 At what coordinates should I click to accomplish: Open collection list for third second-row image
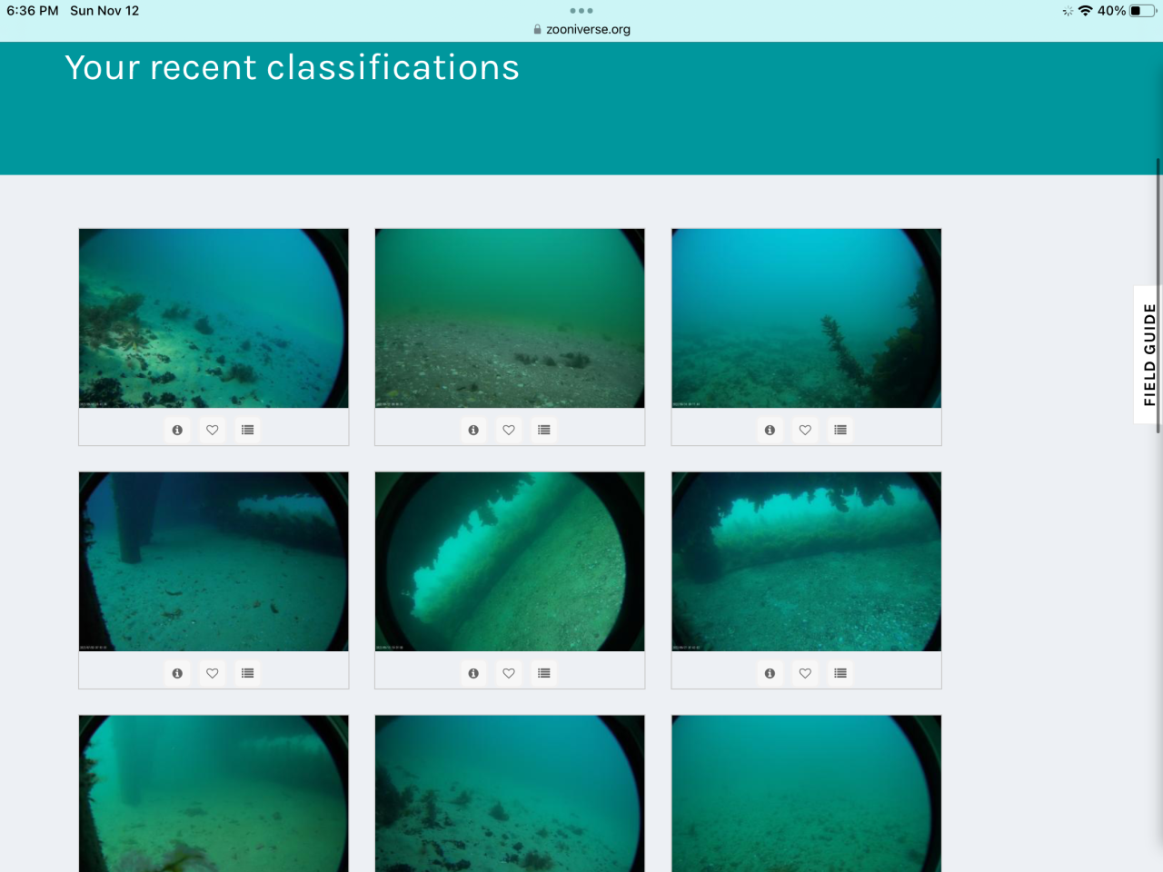point(840,673)
